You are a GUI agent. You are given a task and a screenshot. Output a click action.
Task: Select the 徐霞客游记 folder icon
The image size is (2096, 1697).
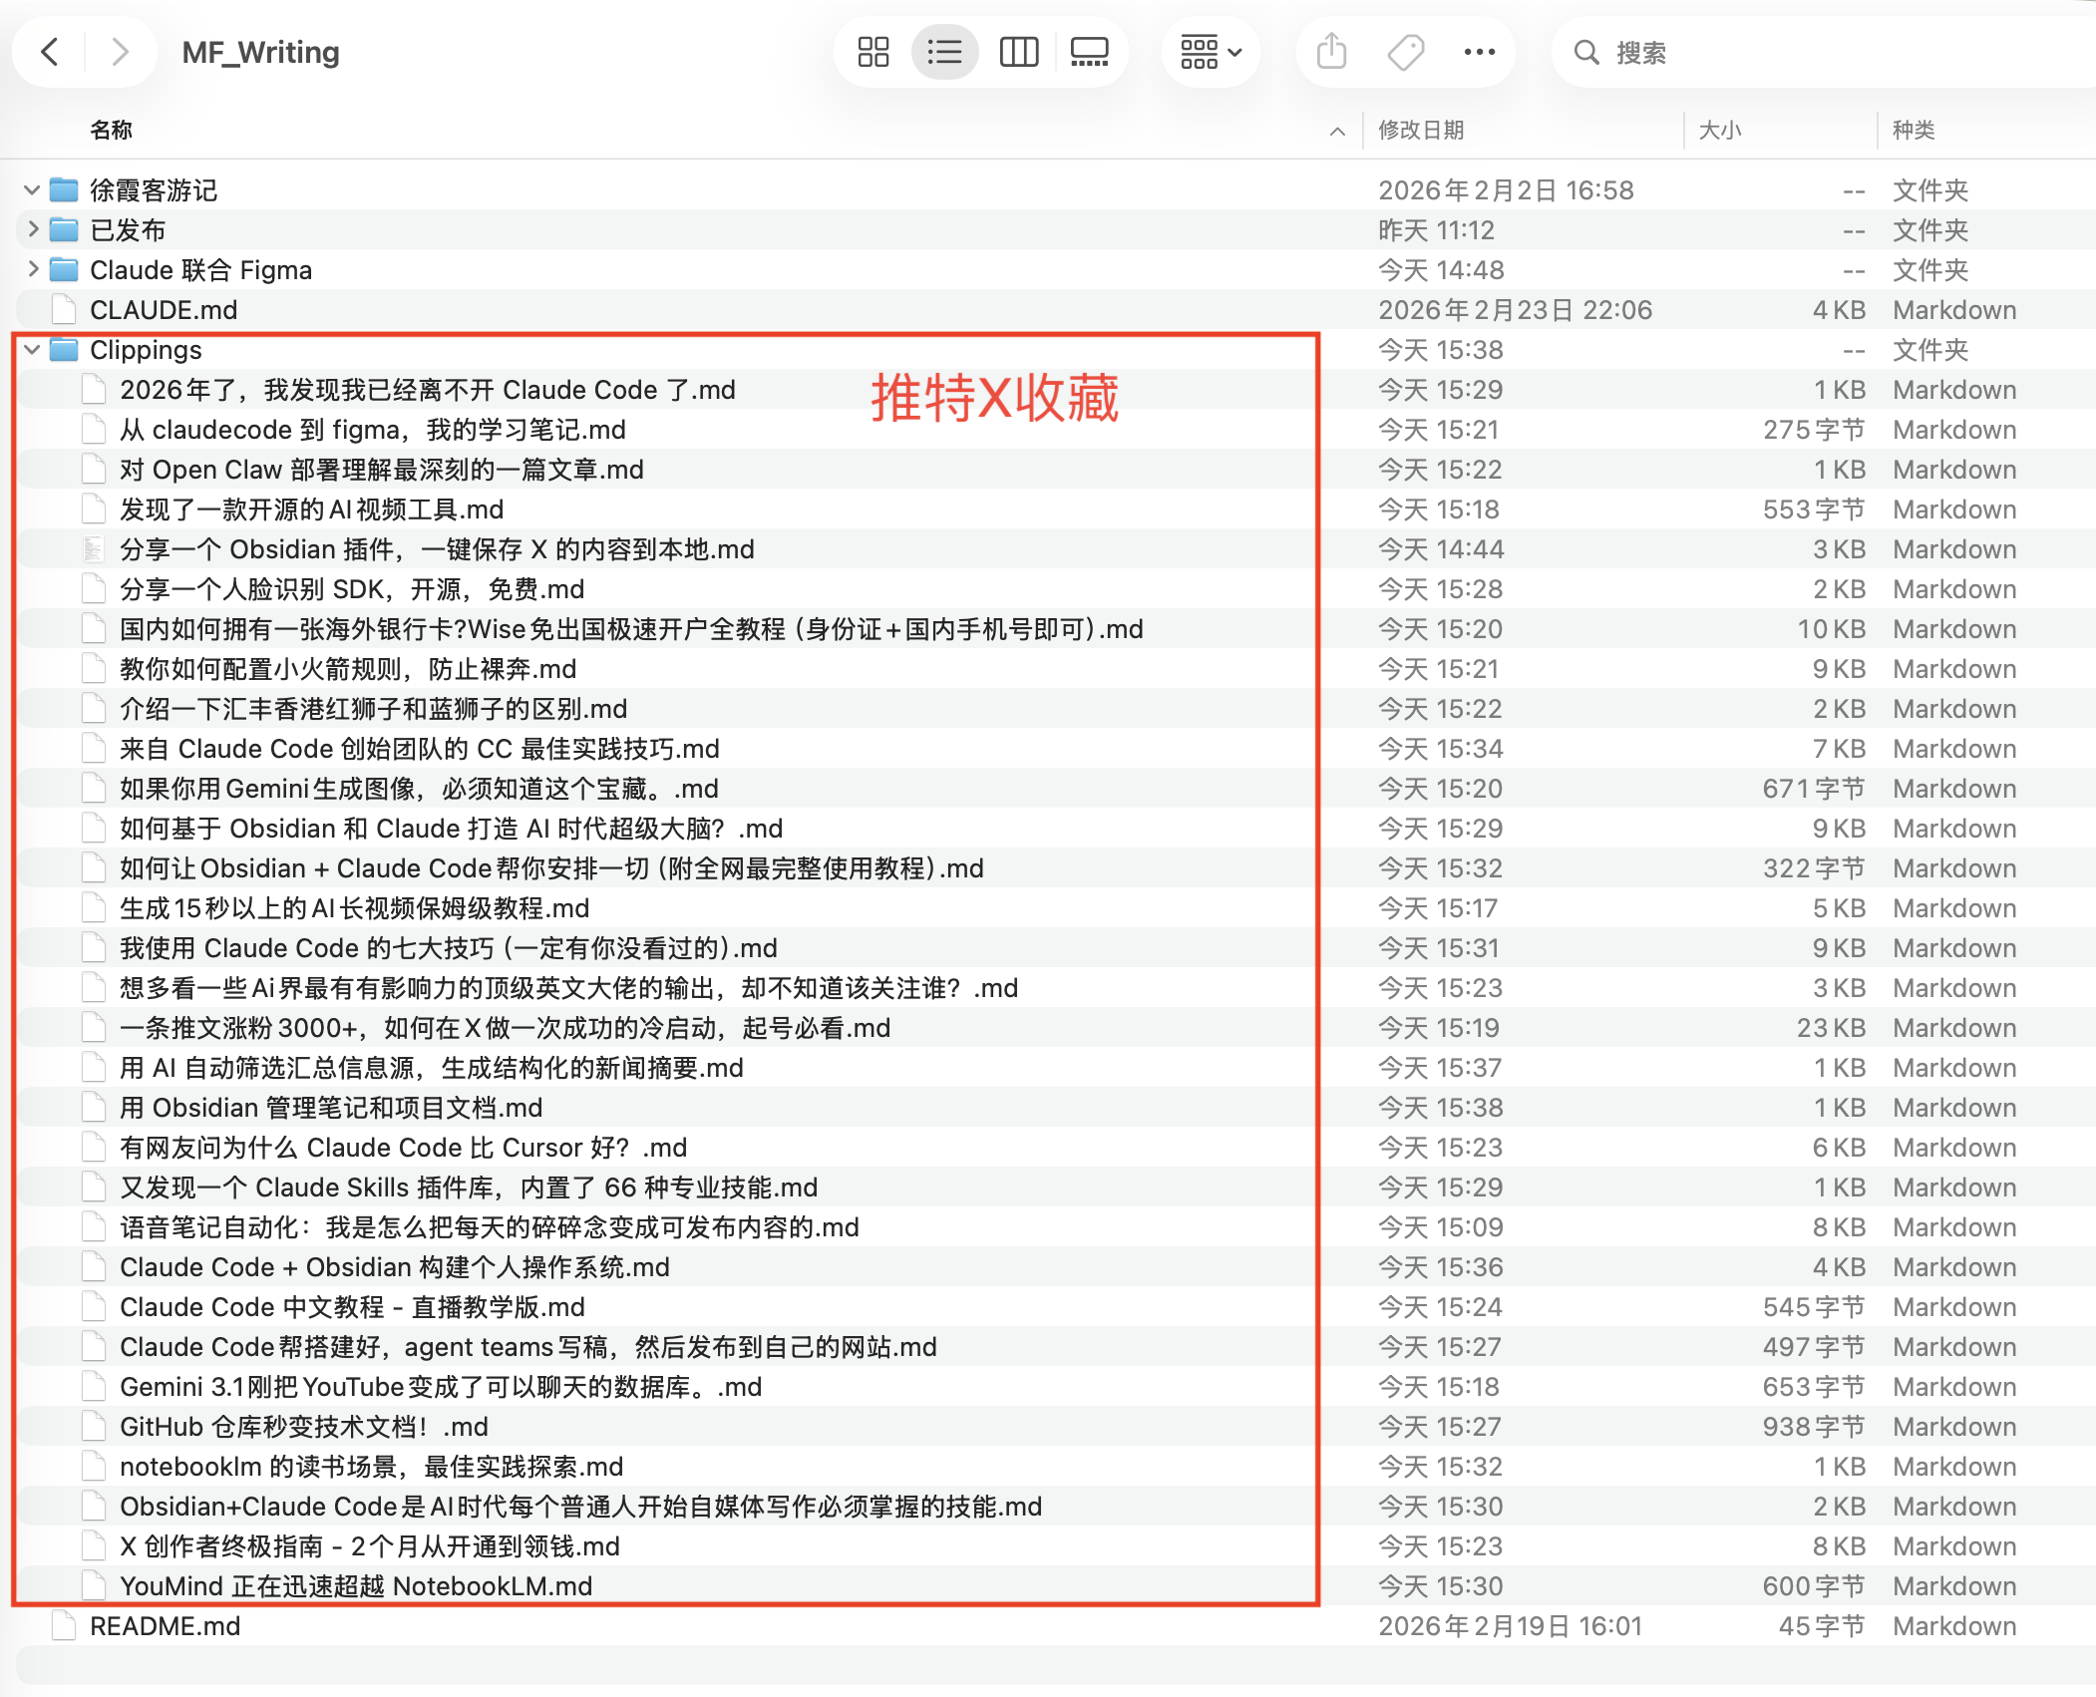coord(64,189)
